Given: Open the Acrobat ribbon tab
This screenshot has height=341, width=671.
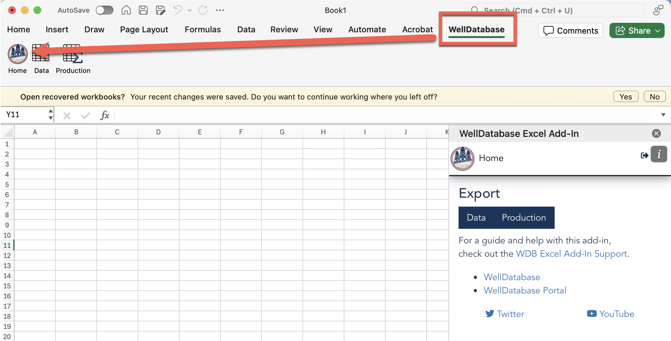Looking at the screenshot, I should tap(417, 29).
